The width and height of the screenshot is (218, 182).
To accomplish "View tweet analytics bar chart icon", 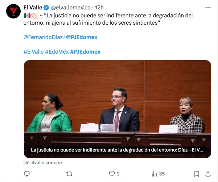I will (x=154, y=174).
